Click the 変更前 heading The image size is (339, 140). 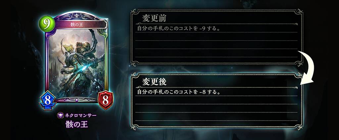154,19
